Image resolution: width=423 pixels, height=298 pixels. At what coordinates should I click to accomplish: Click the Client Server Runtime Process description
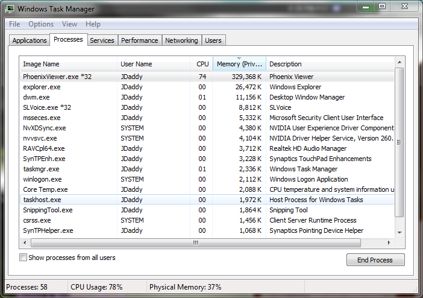coord(313,220)
